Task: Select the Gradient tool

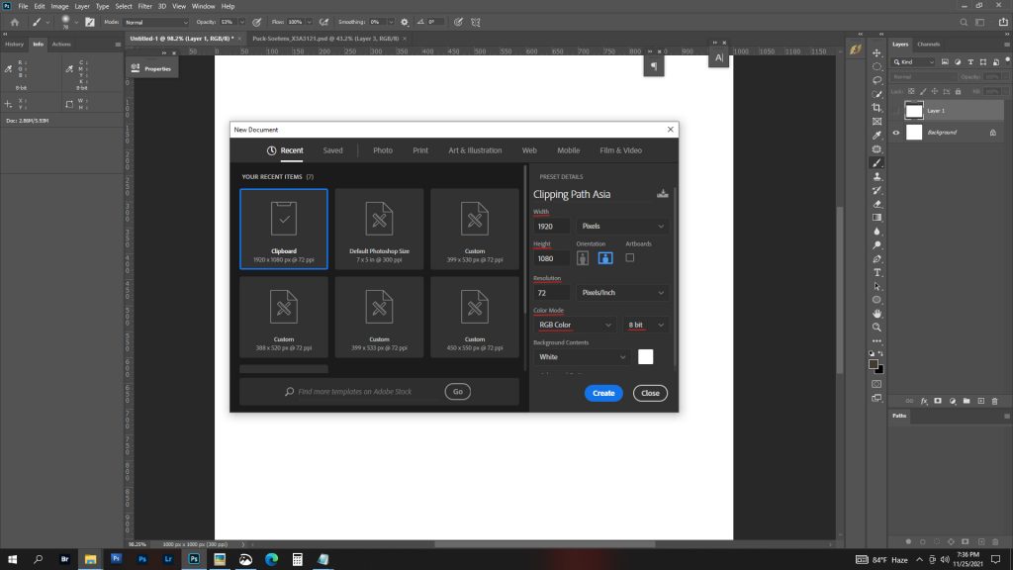Action: coord(876,218)
